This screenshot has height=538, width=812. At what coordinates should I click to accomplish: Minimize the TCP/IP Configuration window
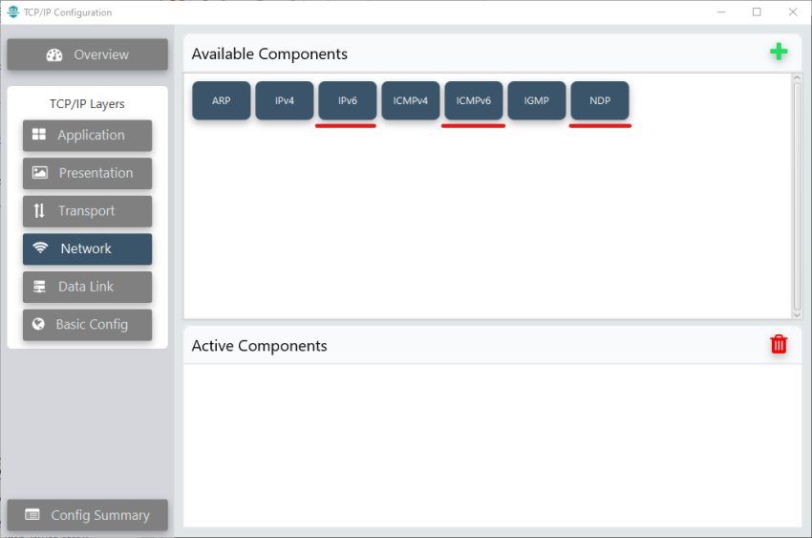[x=721, y=11]
